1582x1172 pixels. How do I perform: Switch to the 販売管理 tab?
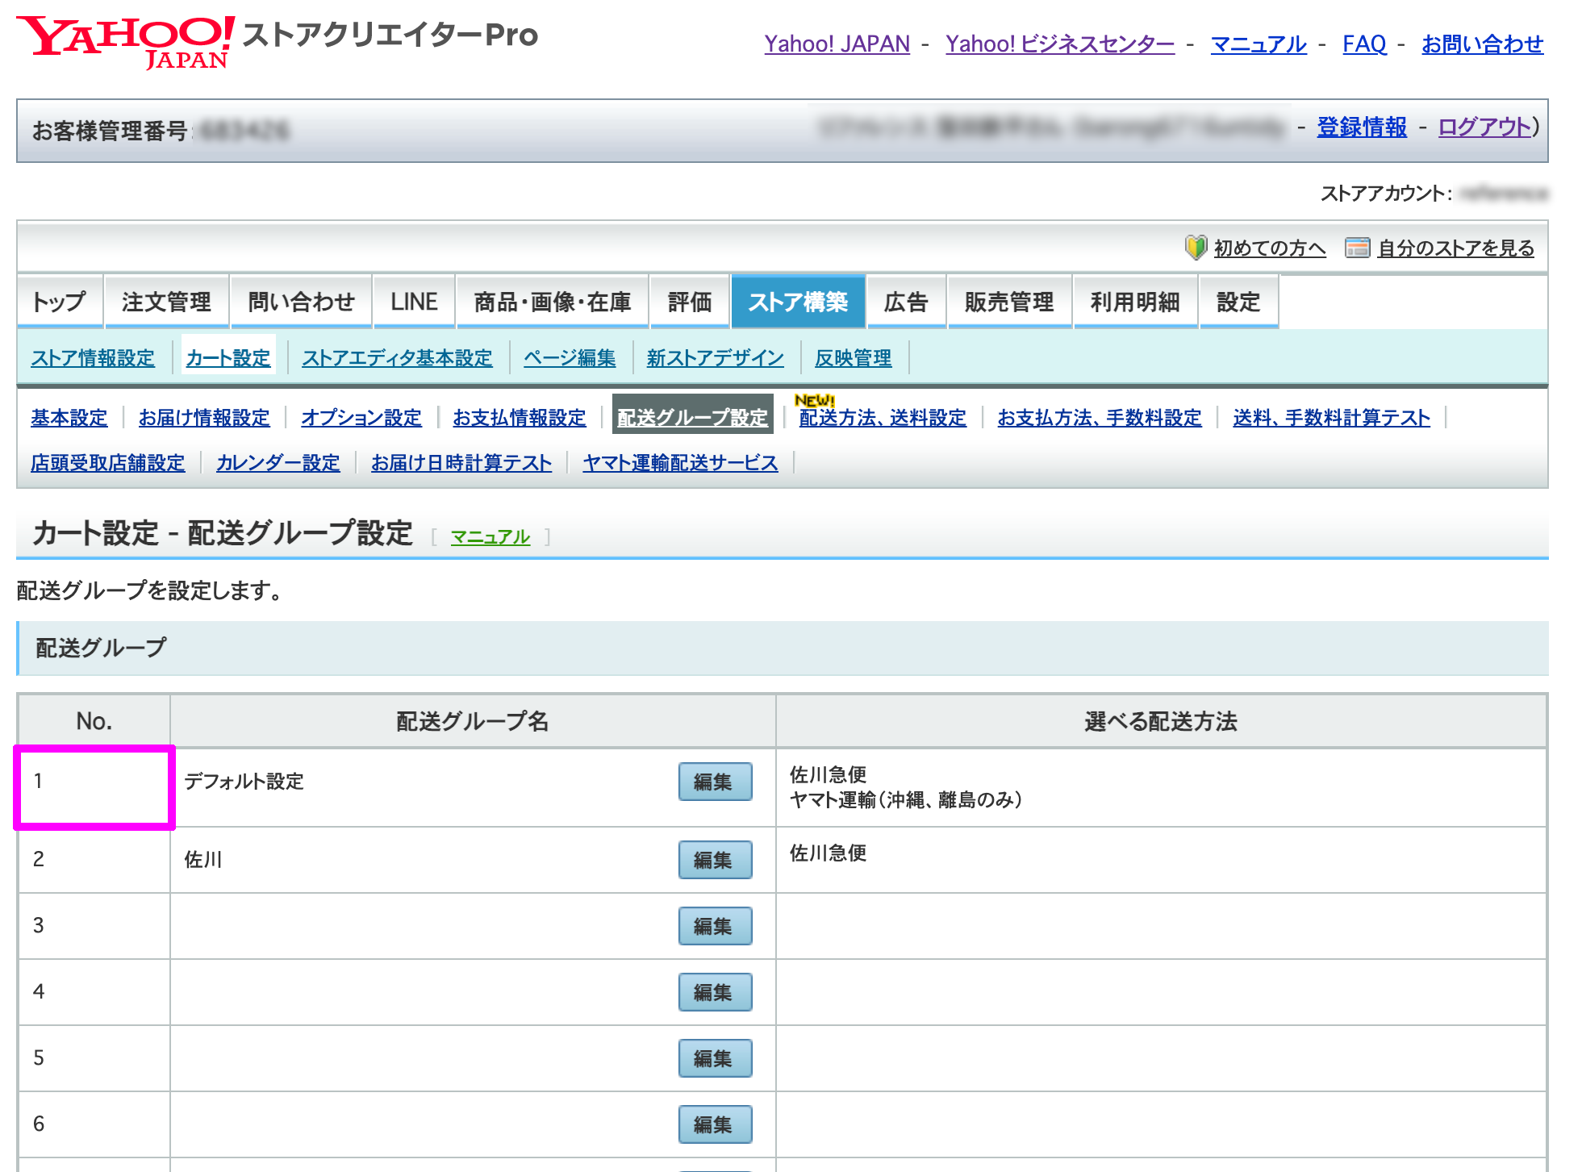[x=1009, y=302]
